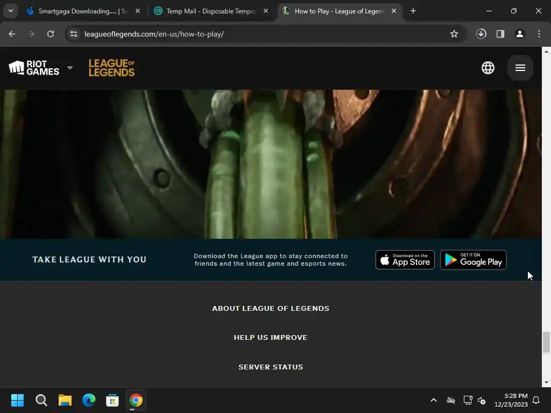Expand the Riot Games dropdown arrow
Viewport: 551px width, 413px height.
[70, 68]
